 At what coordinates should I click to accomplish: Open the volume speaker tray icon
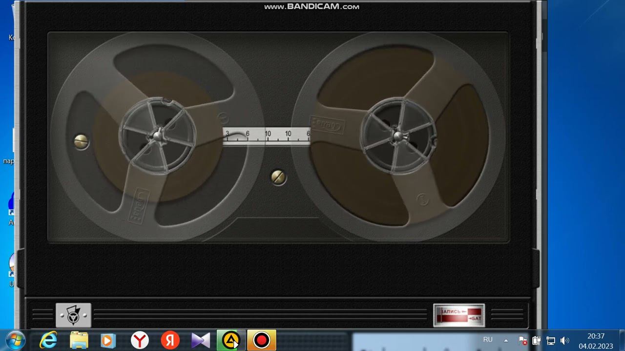pyautogui.click(x=565, y=341)
